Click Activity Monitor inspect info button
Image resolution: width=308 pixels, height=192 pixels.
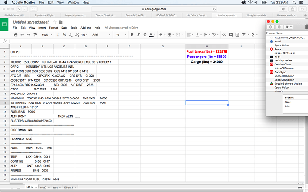(279, 27)
